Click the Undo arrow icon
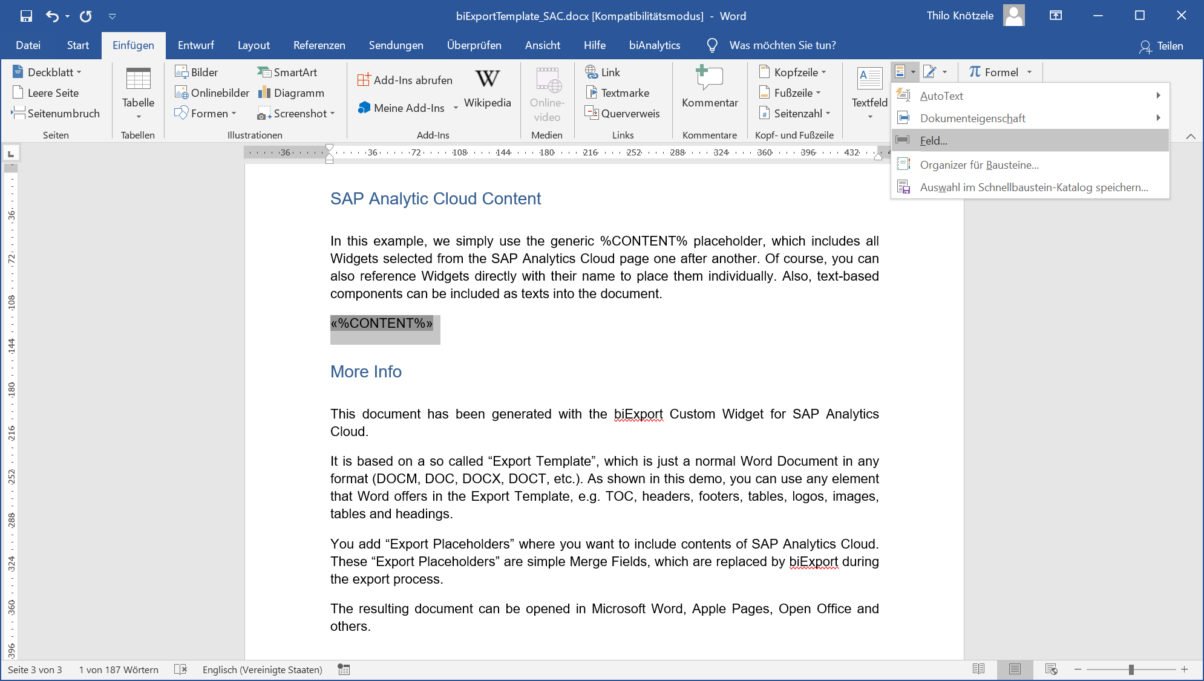The image size is (1204, 681). pos(52,16)
